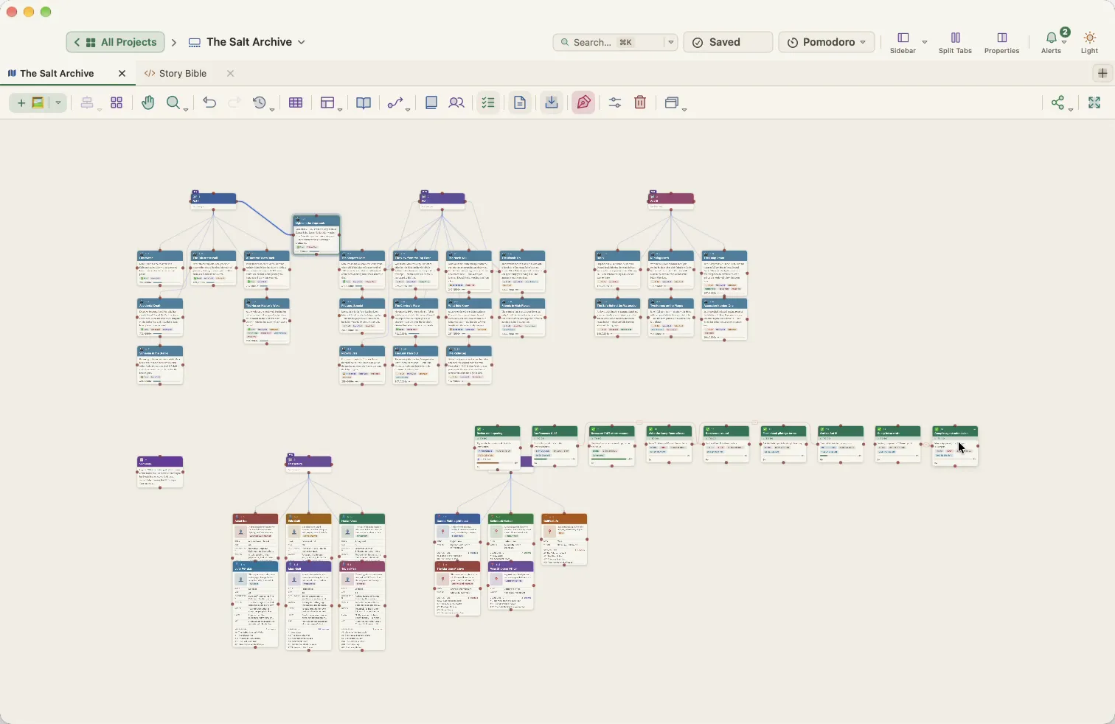1115x724 pixels.
Task: Close The Salt Archive tab
Action: (x=122, y=74)
